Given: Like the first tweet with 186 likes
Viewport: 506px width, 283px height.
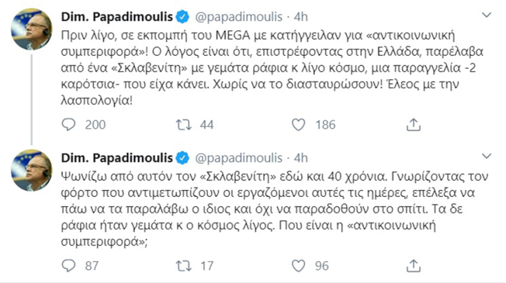Looking at the screenshot, I should pyautogui.click(x=298, y=125).
